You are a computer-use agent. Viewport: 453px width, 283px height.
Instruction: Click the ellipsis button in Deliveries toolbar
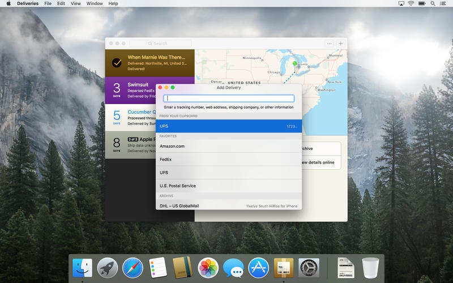(329, 44)
